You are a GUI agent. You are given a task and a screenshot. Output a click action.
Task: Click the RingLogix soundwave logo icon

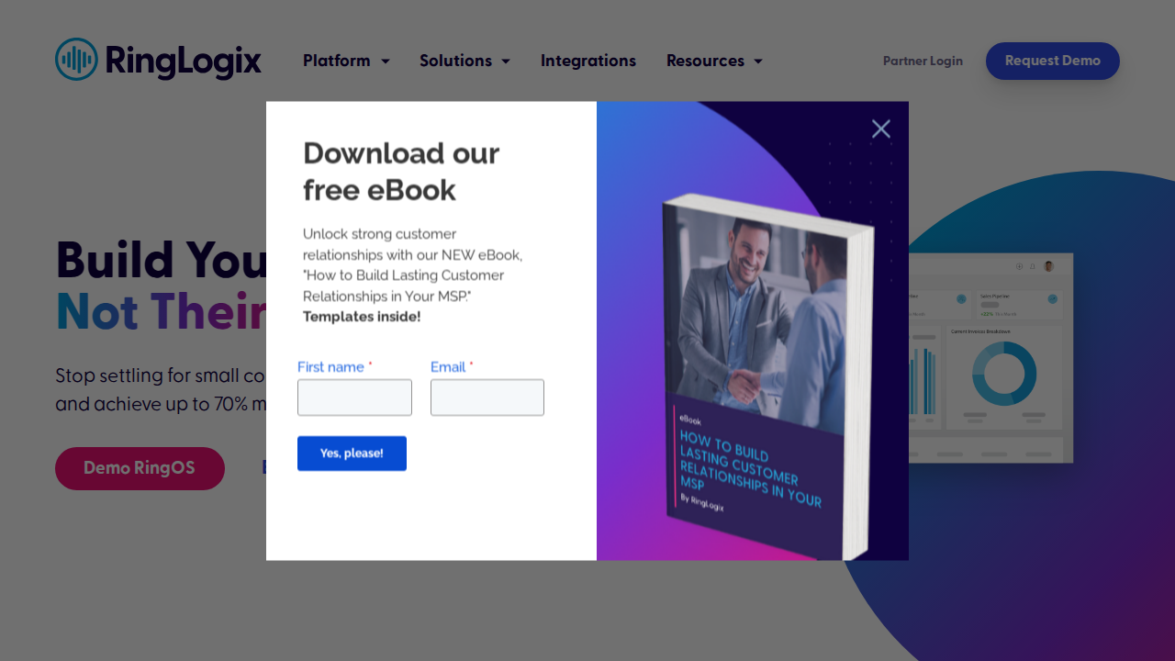76,60
